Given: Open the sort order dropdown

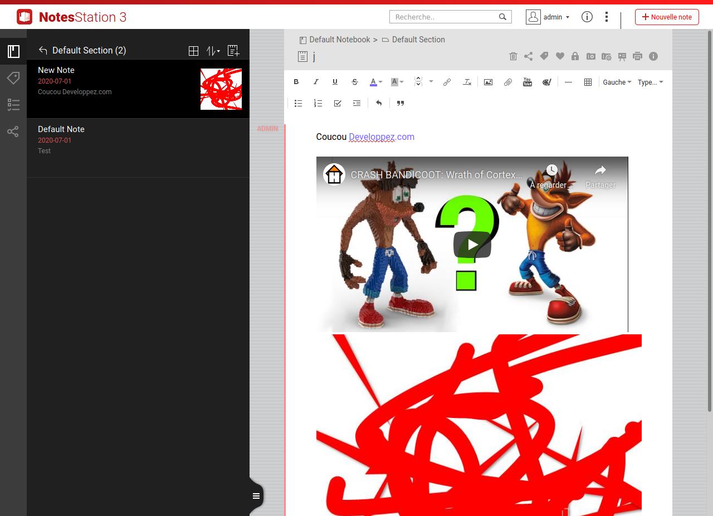Looking at the screenshot, I should click(x=213, y=51).
